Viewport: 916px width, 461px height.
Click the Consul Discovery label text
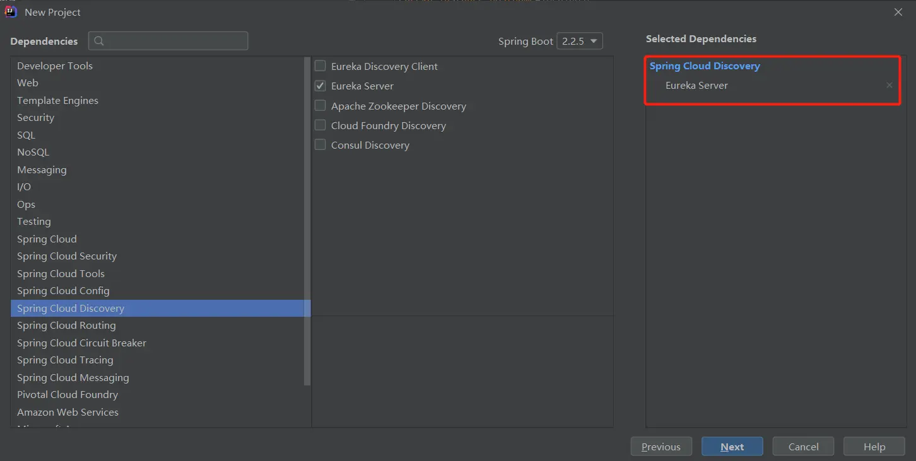tap(370, 145)
